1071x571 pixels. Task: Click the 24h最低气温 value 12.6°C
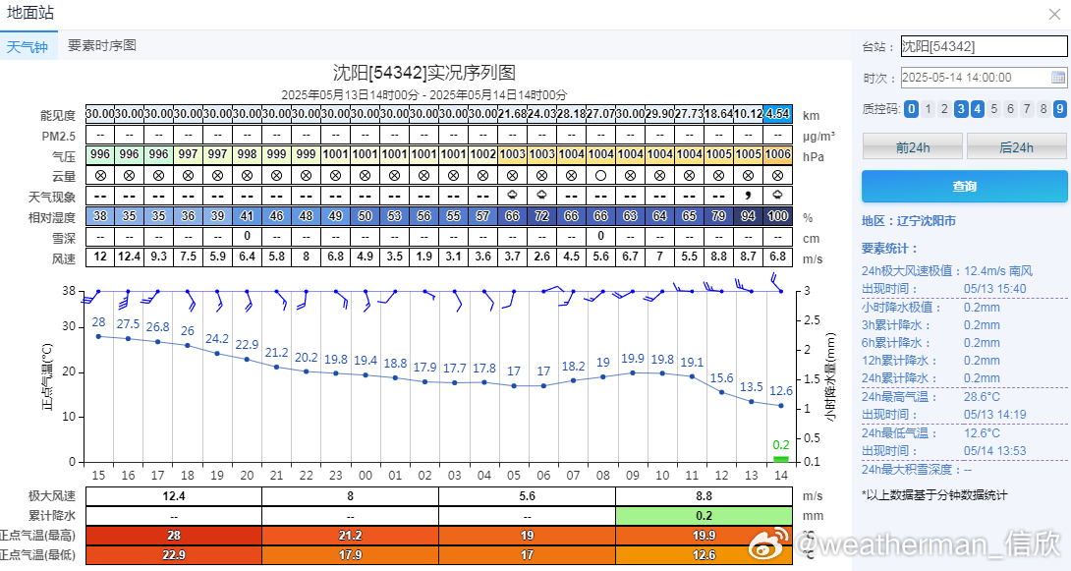(x=982, y=433)
